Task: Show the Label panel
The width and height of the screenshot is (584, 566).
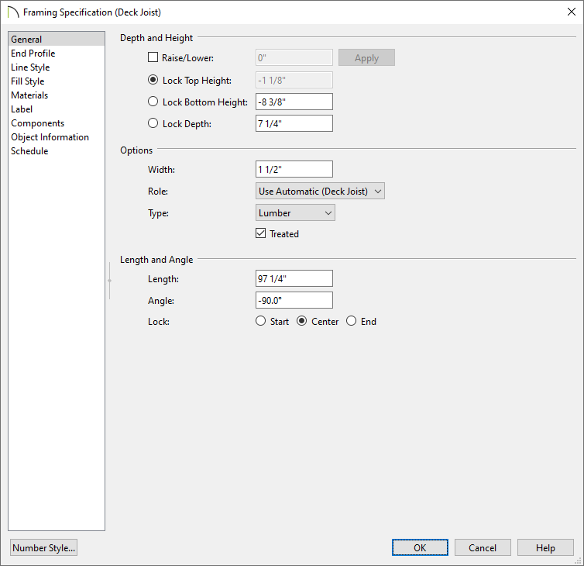Action: (57, 109)
